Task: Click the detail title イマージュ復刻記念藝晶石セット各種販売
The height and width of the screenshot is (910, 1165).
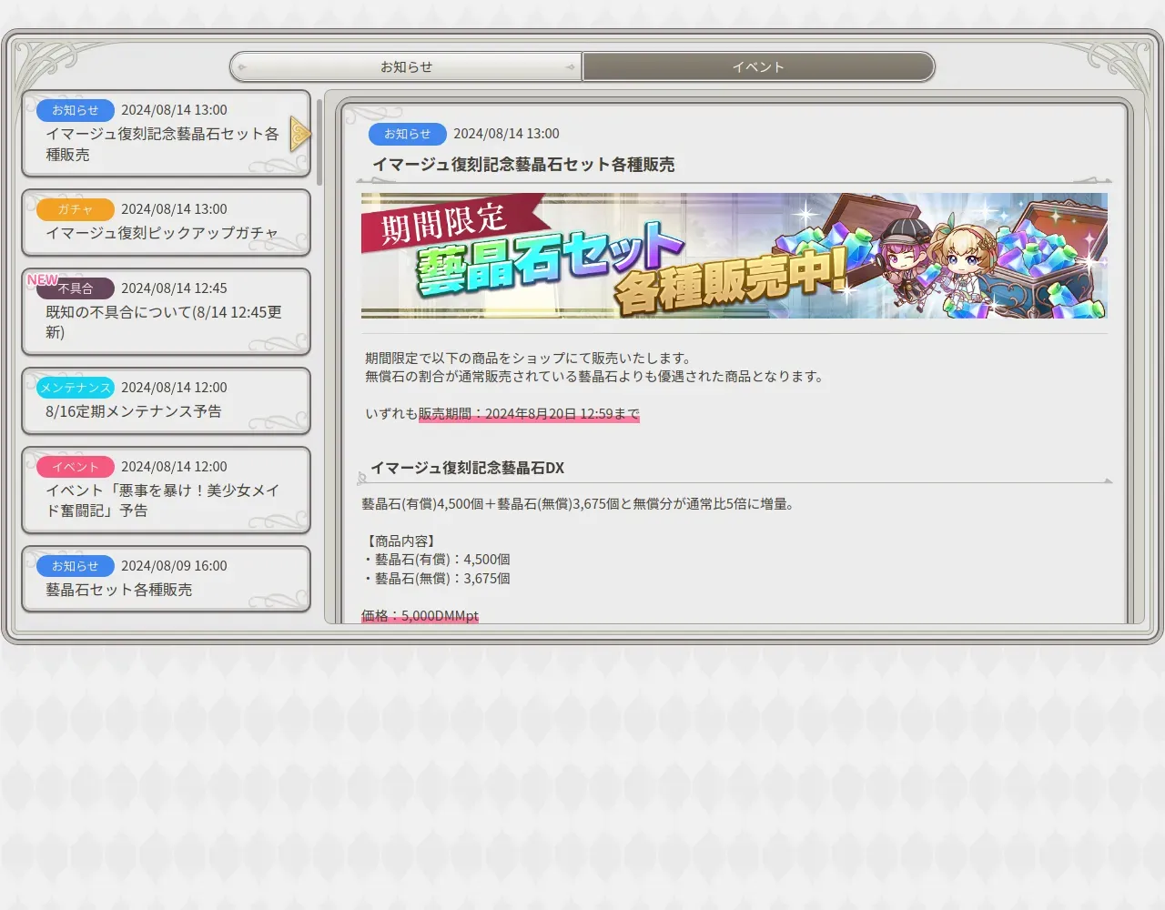Action: coord(523,165)
